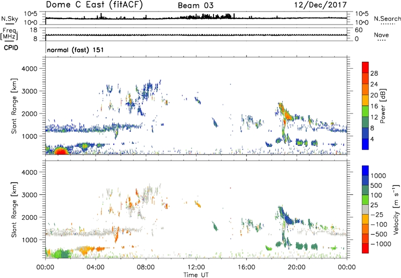The image size is (401, 278).
Task: Select the "4000" tick on the power panel
Action: coord(30,69)
